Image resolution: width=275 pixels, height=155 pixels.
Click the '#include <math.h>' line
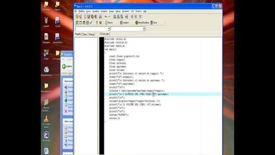pos(115,46)
